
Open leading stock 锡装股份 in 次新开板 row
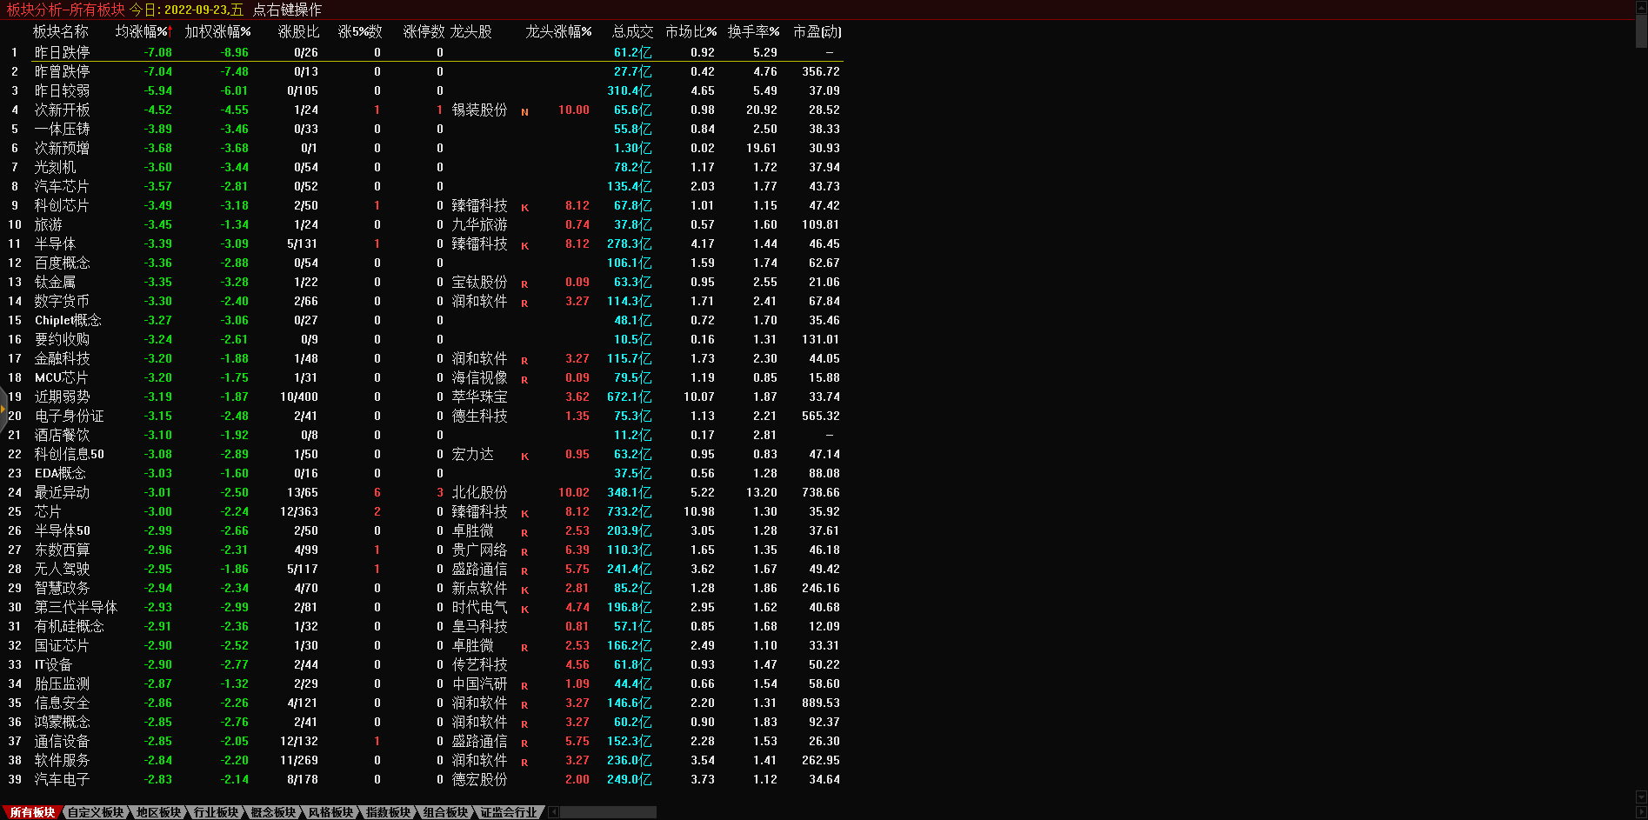(479, 110)
